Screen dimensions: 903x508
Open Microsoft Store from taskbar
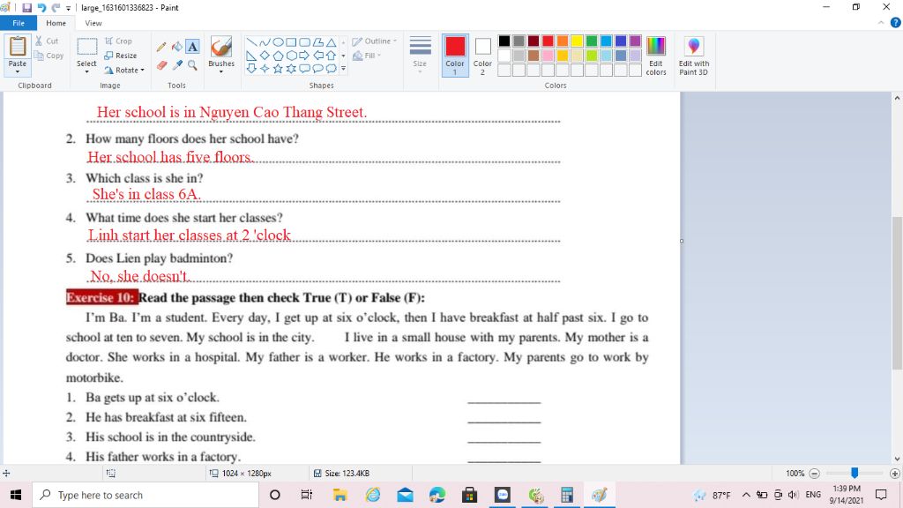[x=470, y=495]
